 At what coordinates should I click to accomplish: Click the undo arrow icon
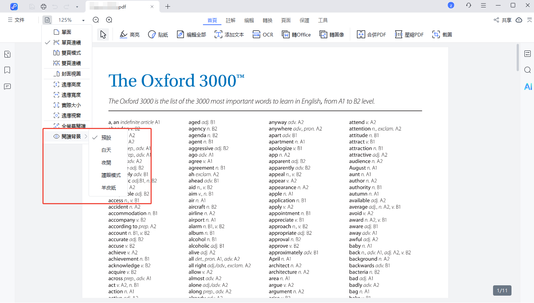point(55,7)
